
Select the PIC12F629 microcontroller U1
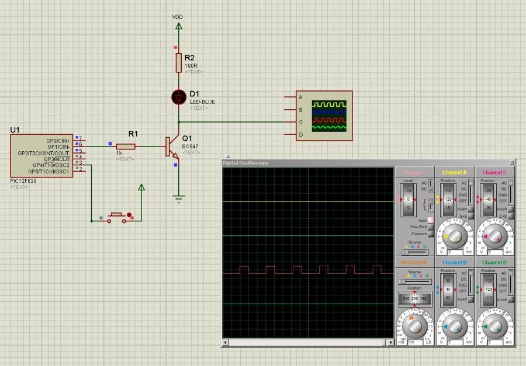(41, 156)
